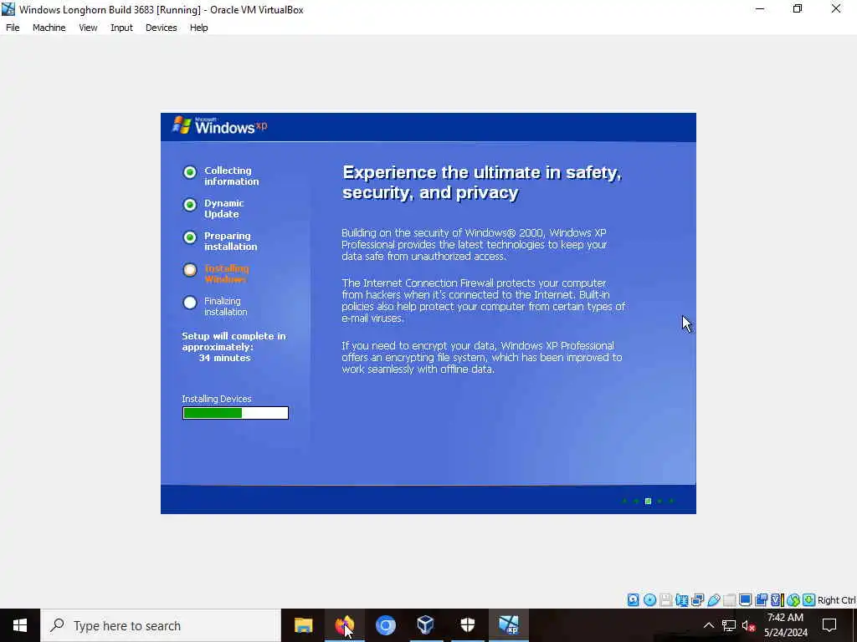Click the shared folders indicator icon
The image size is (857, 642).
tap(729, 600)
